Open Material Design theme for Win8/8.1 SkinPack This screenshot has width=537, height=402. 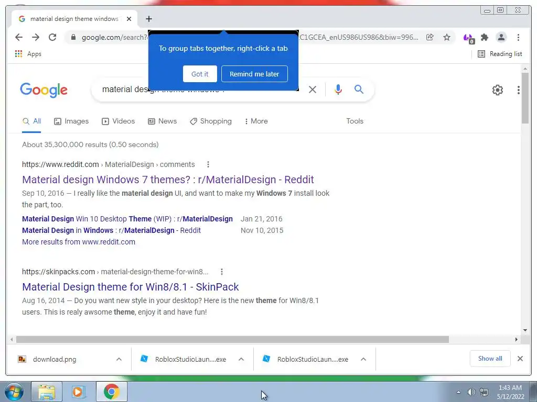pyautogui.click(x=130, y=287)
